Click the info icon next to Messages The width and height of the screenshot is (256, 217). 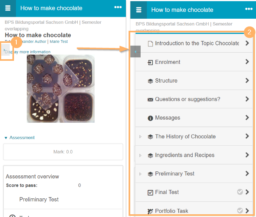coord(150,118)
